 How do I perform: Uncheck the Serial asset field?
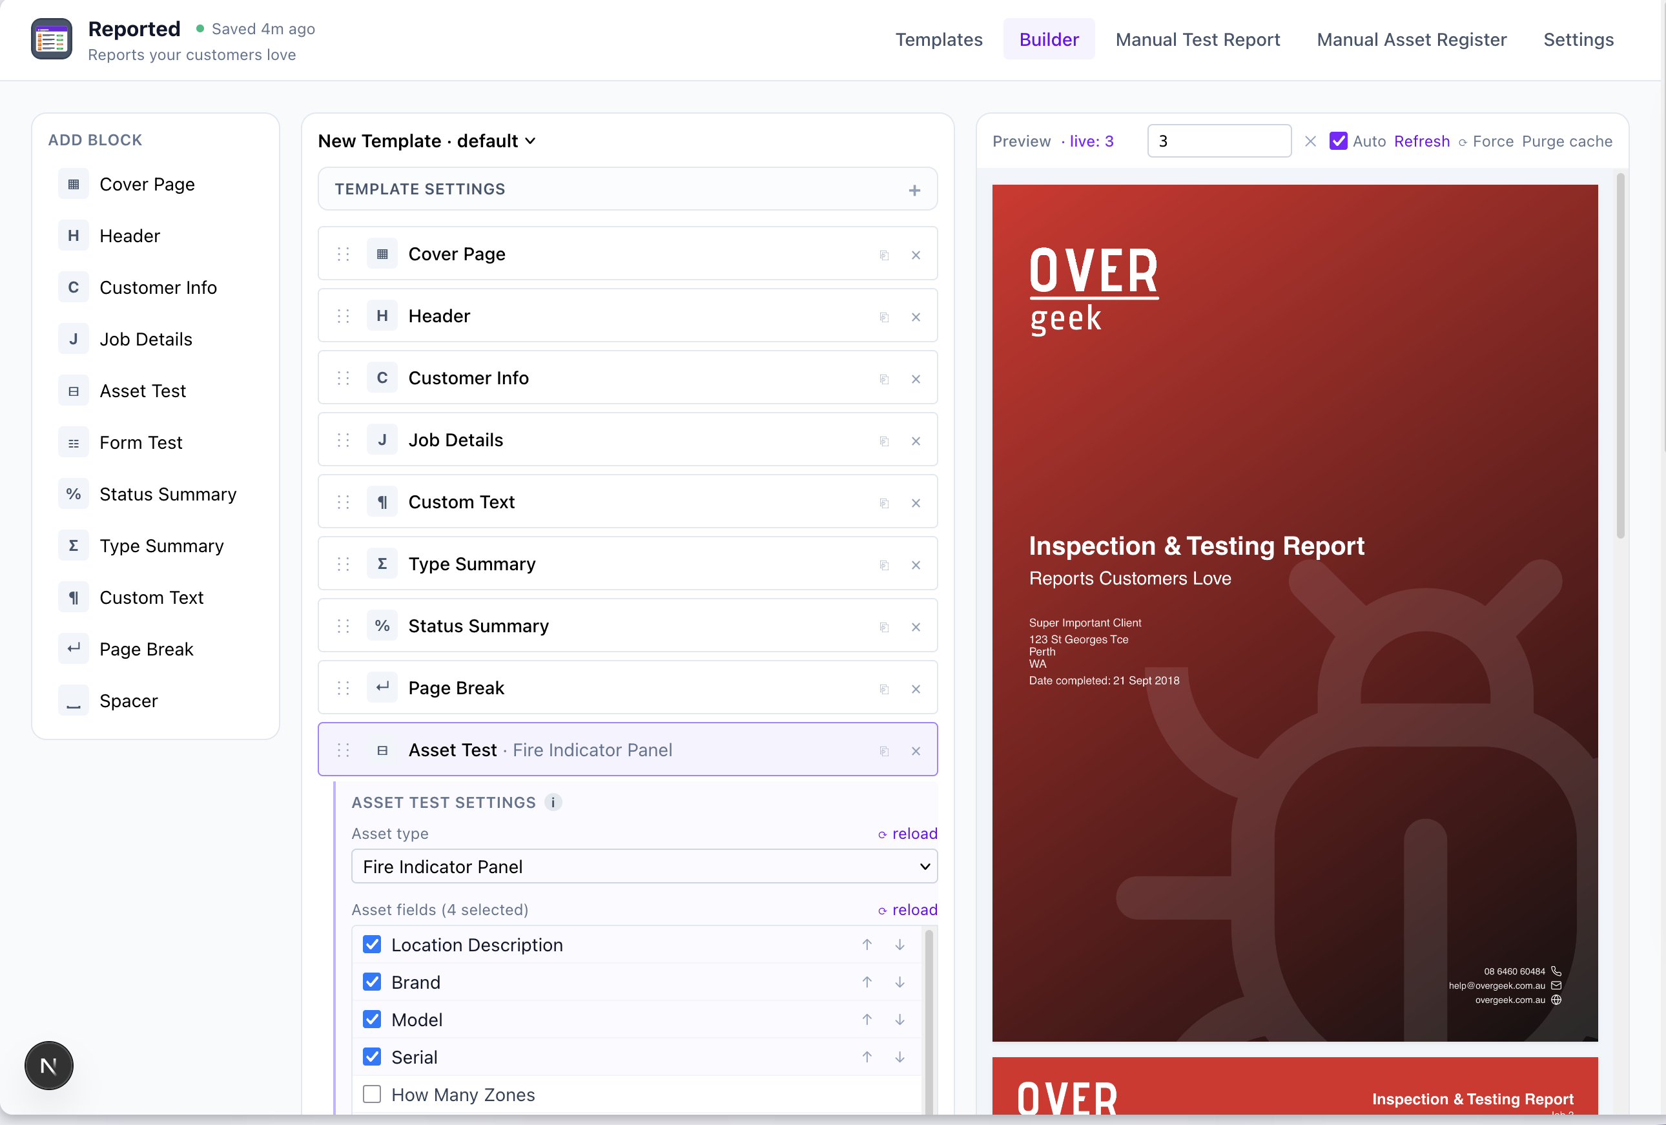371,1056
